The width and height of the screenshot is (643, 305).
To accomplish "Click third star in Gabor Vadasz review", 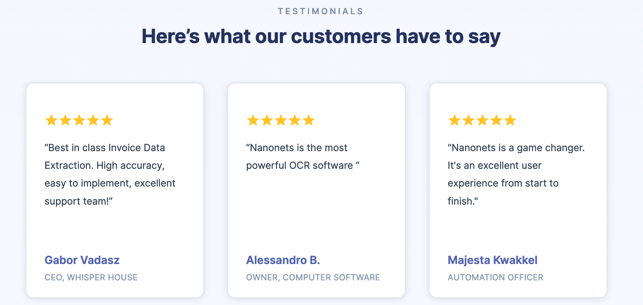I will [x=79, y=121].
